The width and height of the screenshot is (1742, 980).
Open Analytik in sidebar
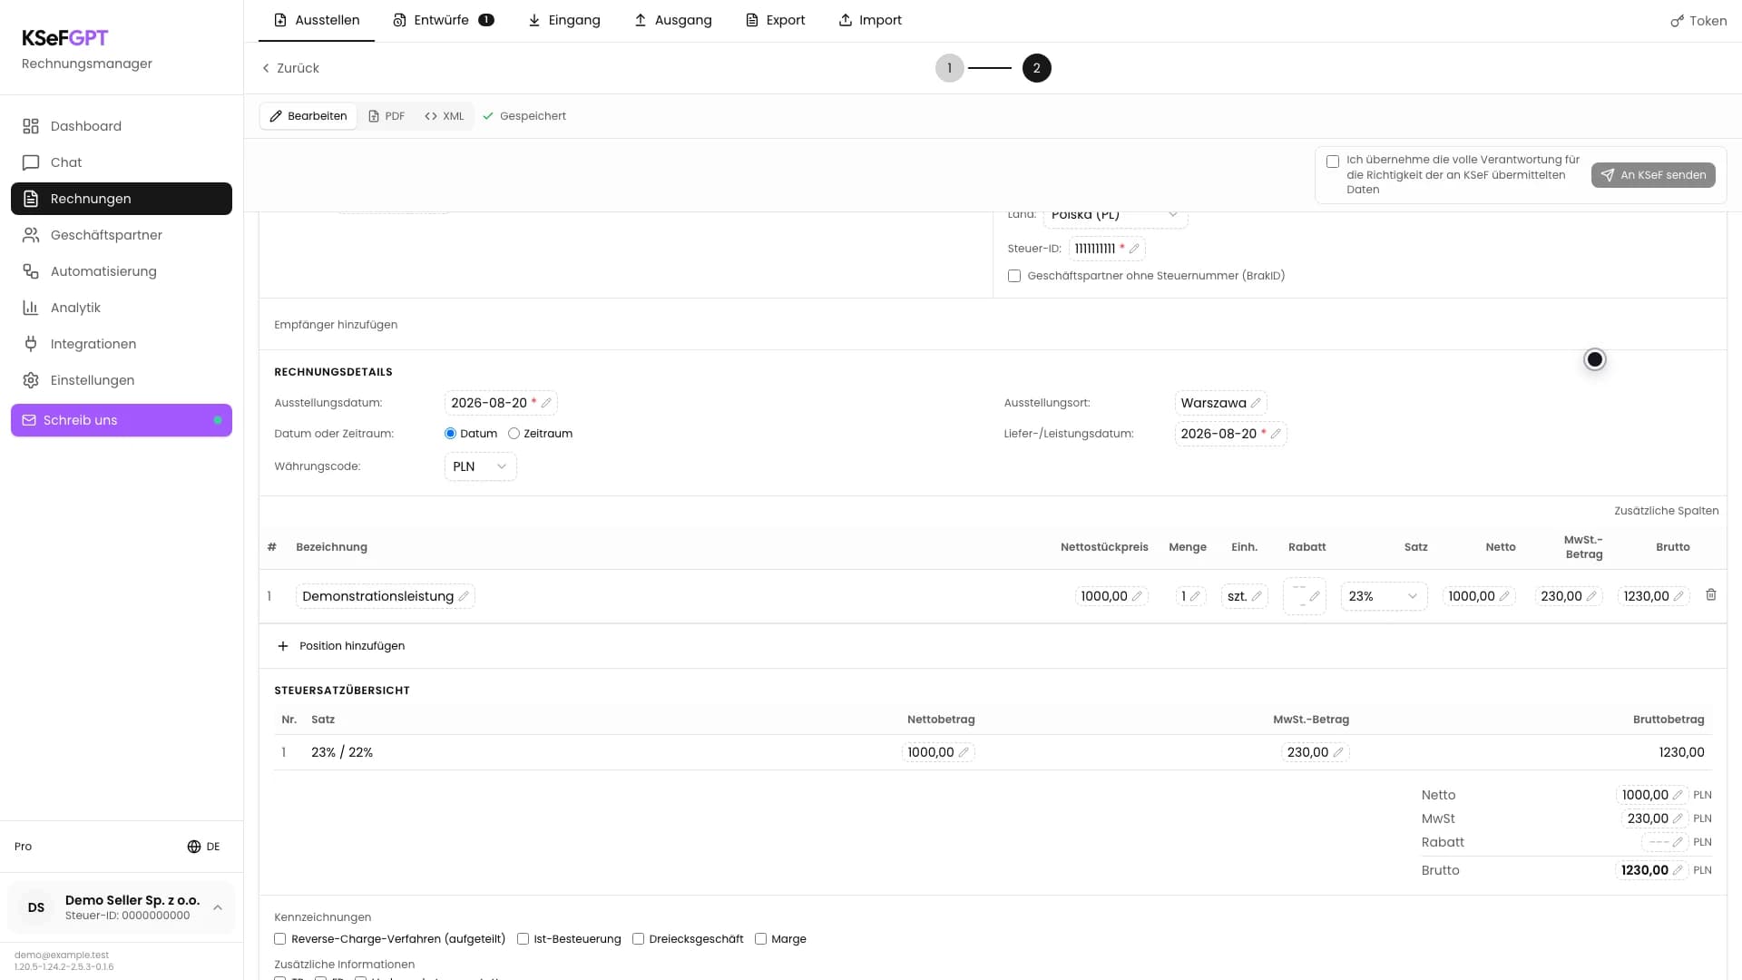(122, 308)
